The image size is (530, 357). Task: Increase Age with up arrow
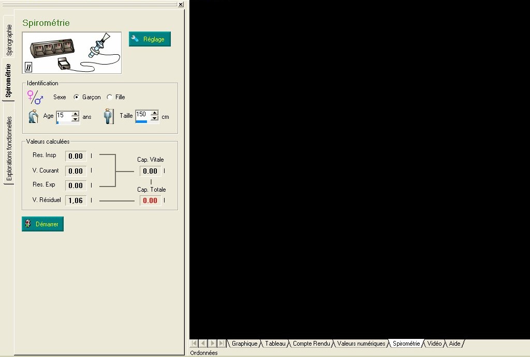tap(76, 114)
